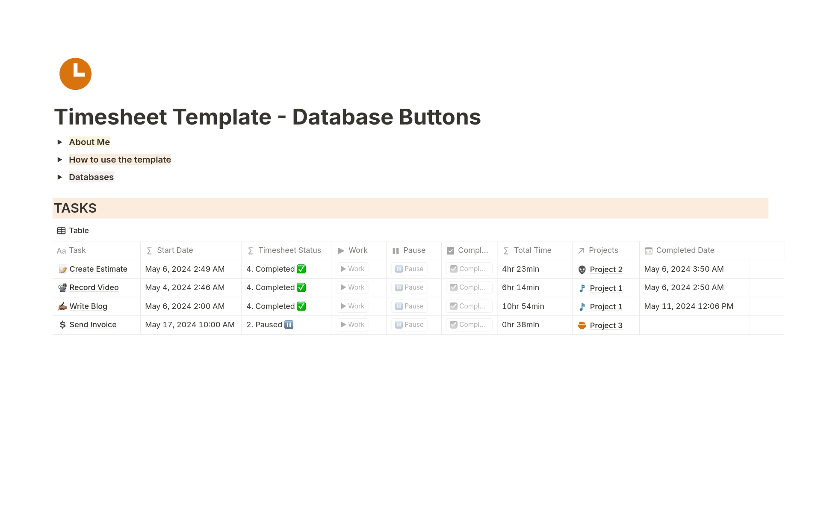The width and height of the screenshot is (821, 513).
Task: Expand the About Me toggle
Action: coord(60,142)
